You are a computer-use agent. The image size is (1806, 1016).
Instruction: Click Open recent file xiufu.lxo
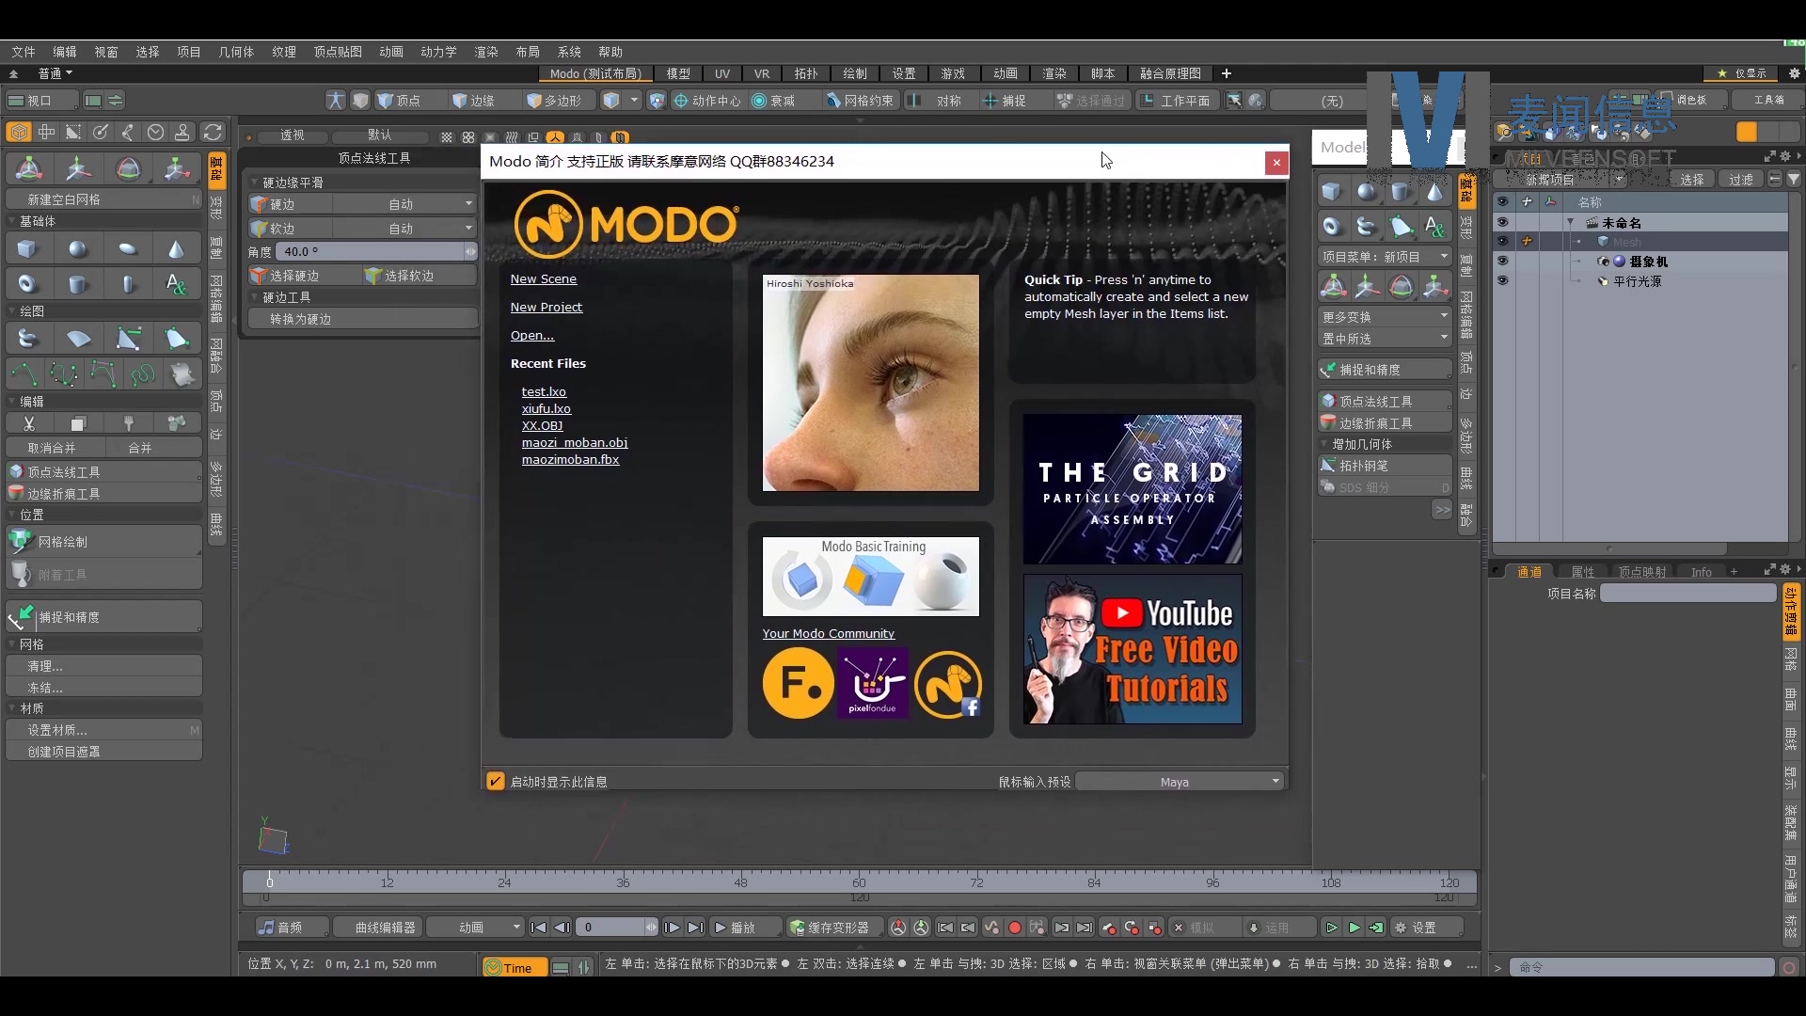coord(546,408)
